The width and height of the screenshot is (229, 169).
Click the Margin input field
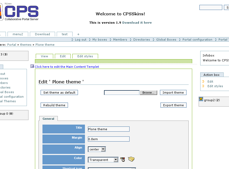pos(109,139)
